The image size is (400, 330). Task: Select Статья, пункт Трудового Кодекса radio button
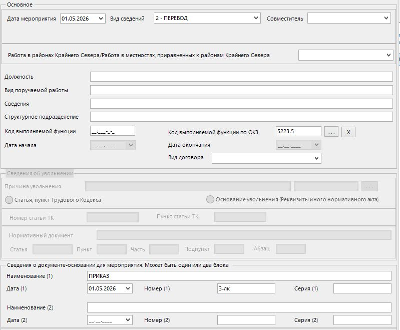(x=9, y=200)
